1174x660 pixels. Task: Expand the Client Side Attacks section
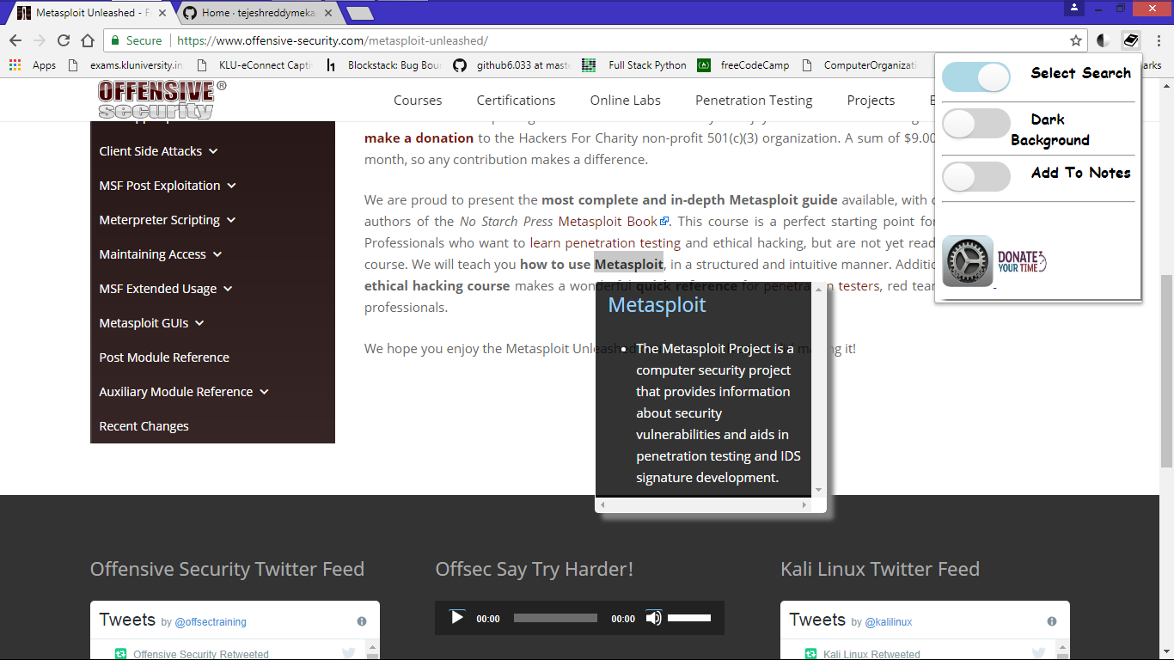pyautogui.click(x=158, y=151)
